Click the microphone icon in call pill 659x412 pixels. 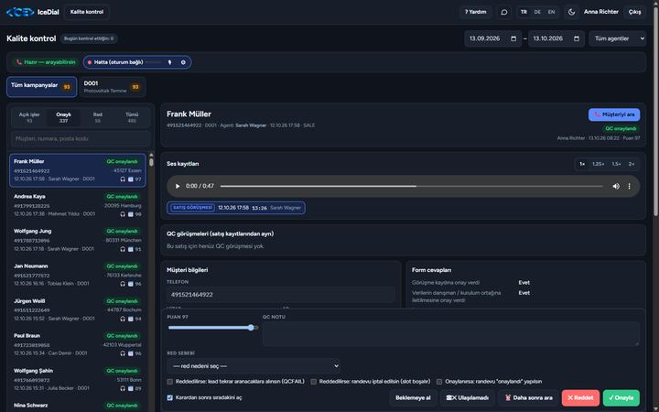pyautogui.click(x=170, y=62)
